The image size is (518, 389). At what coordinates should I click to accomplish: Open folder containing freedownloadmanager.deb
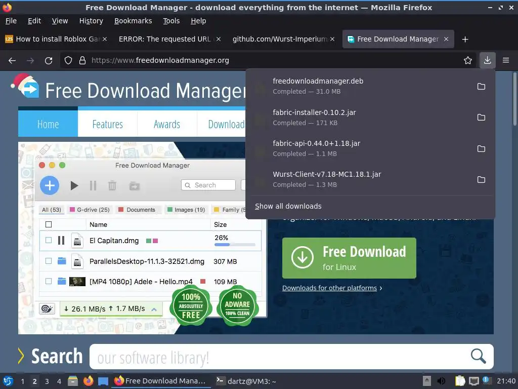coord(482,86)
